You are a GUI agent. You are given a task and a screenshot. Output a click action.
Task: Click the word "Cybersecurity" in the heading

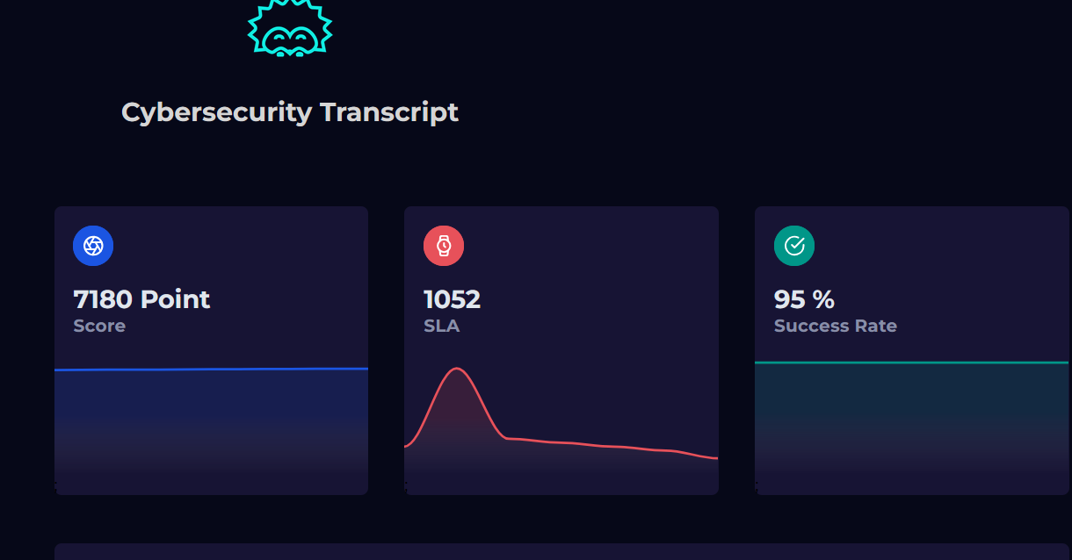click(x=216, y=112)
